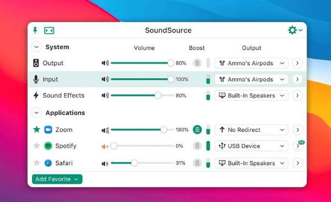
Task: Adjust Spotify's volume slider
Action: [142, 146]
